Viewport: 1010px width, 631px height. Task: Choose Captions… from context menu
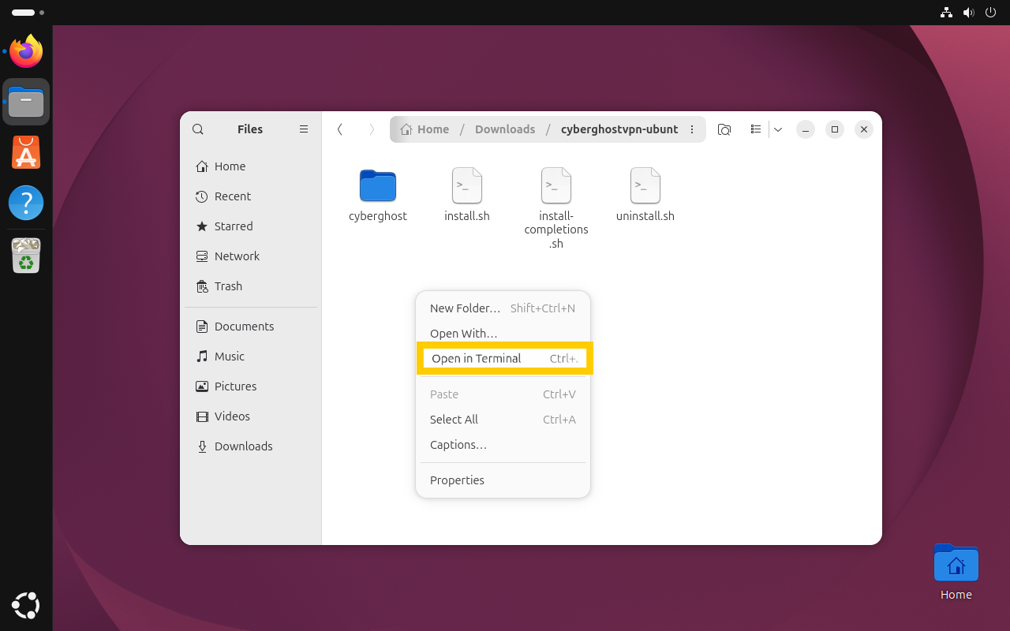[x=503, y=445]
